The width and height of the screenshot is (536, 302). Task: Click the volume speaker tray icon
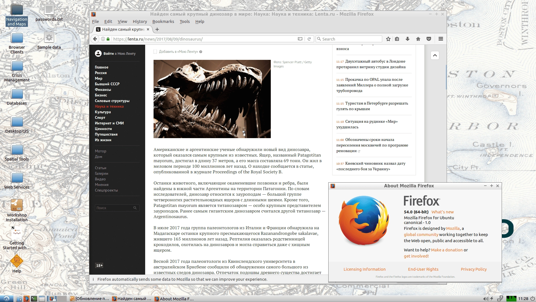click(x=486, y=299)
